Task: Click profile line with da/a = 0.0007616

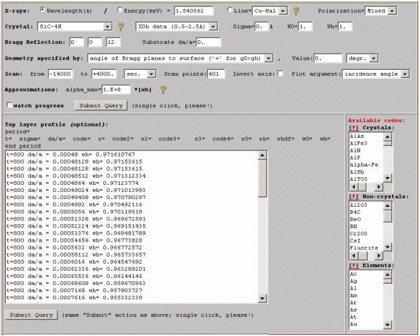Action: 74,297
